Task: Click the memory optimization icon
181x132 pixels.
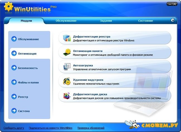Action: pos(67,52)
